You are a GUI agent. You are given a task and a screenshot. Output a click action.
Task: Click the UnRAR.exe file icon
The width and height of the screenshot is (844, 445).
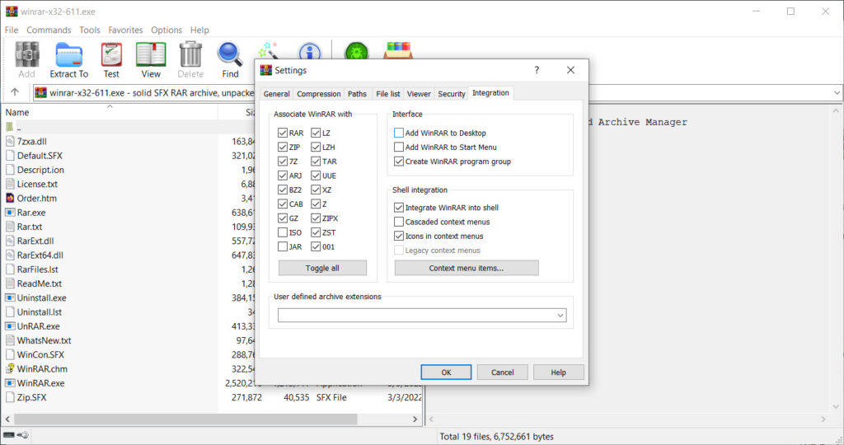(10, 326)
